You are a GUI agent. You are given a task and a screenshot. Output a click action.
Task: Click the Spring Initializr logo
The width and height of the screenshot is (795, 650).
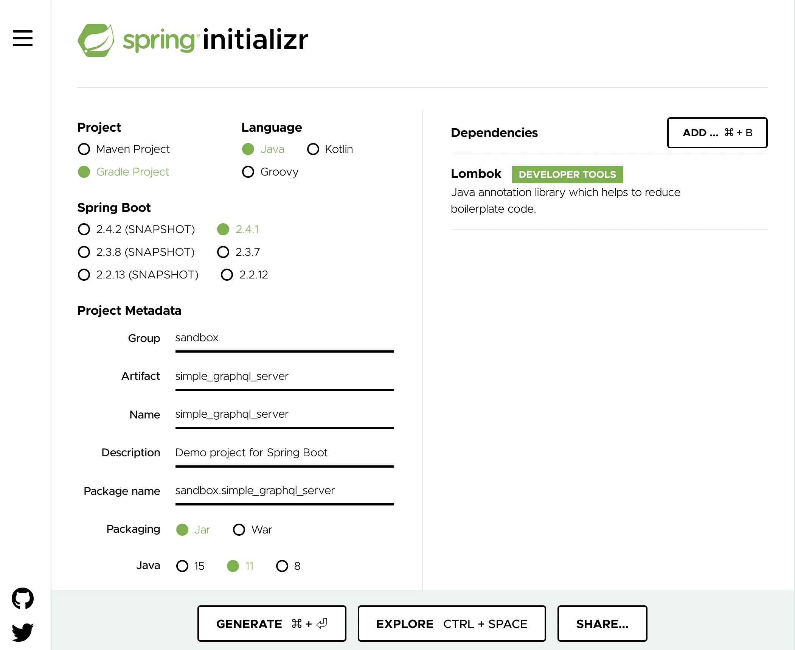pyautogui.click(x=192, y=39)
